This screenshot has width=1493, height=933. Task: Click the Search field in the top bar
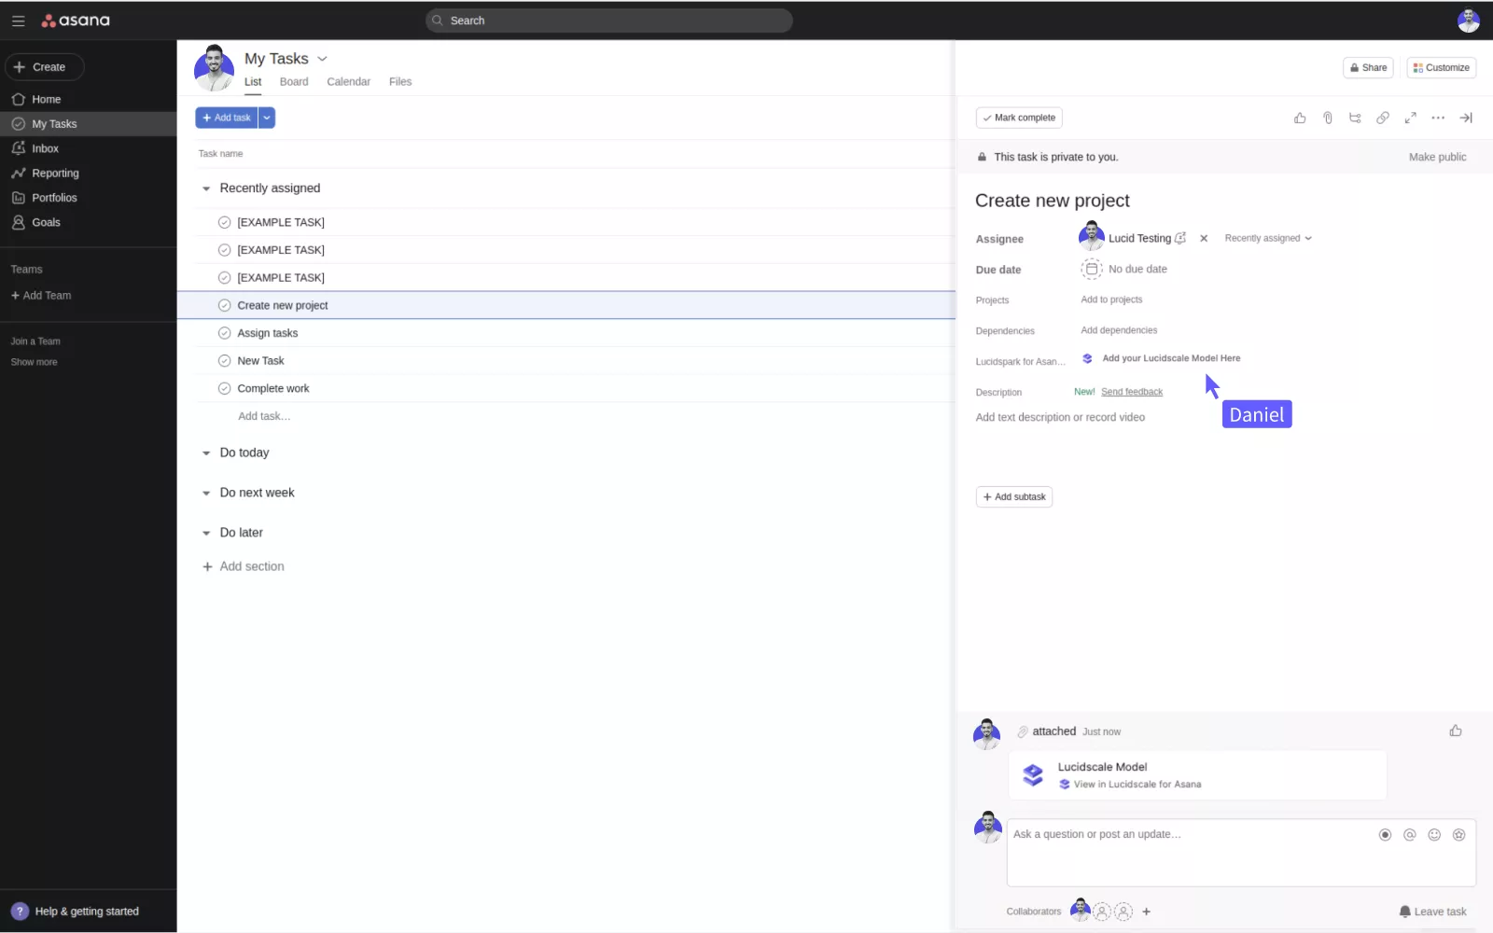(x=608, y=21)
